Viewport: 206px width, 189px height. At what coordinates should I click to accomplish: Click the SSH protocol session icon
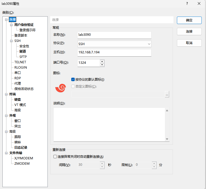61,88
